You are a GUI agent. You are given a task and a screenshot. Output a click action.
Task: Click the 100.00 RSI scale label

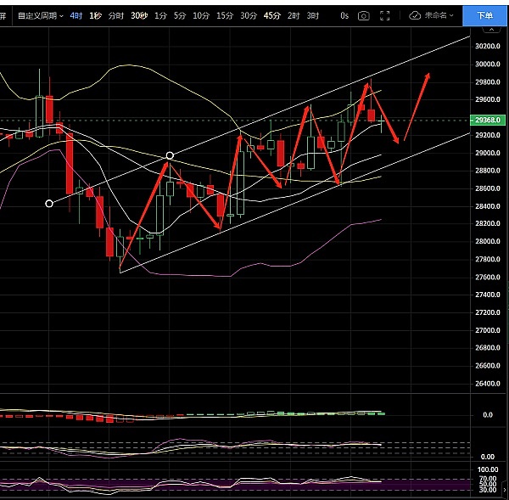[488, 469]
